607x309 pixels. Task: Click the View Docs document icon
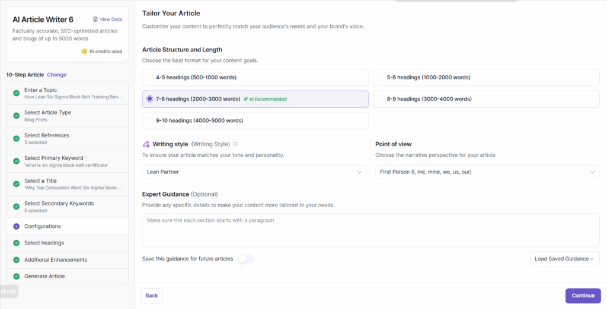click(95, 20)
